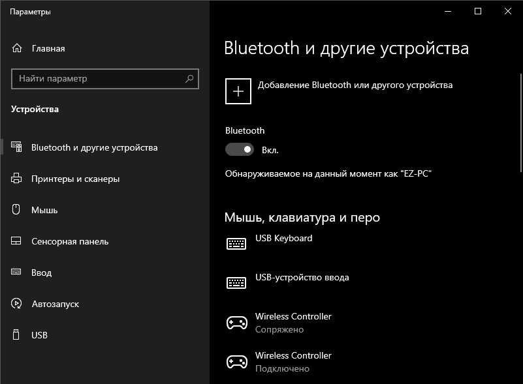Viewport: 523px width, 384px height.
Task: Focus the Найти параметр search field
Action: click(x=104, y=79)
